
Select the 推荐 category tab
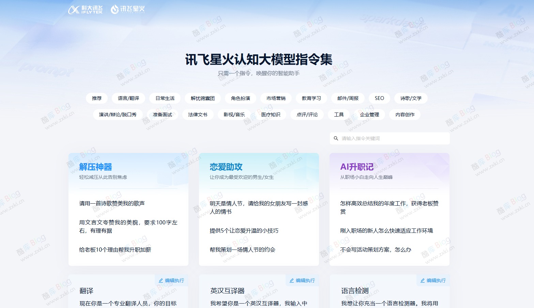click(x=96, y=98)
